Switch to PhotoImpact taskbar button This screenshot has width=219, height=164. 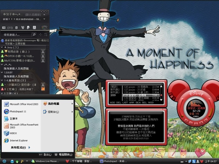pyautogui.click(x=113, y=161)
